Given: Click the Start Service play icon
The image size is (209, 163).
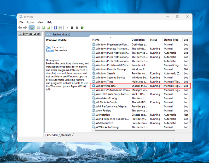Looking at the screenshot, I should [x=67, y=28].
